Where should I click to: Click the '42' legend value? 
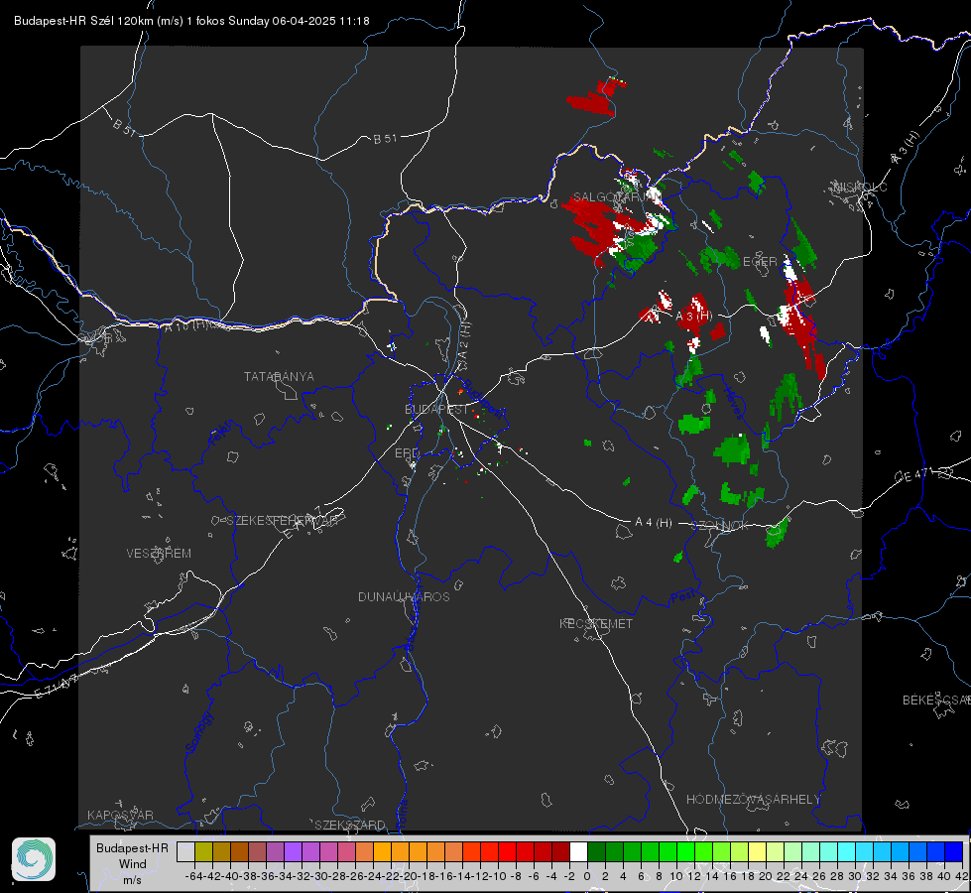point(962,876)
